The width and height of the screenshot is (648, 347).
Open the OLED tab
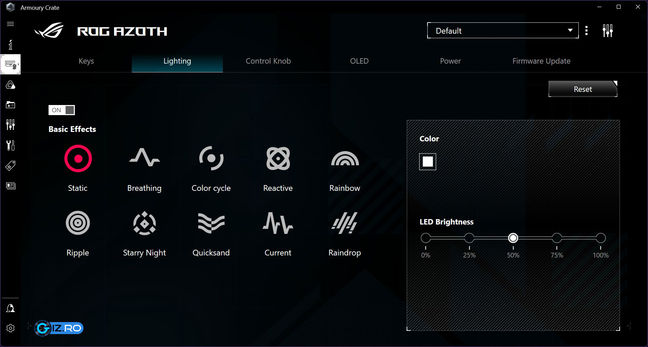tap(359, 61)
